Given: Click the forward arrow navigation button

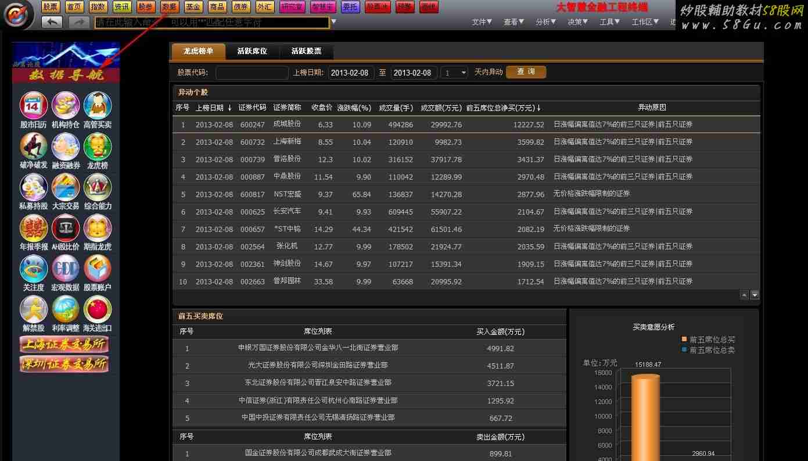Looking at the screenshot, I should tap(79, 22).
